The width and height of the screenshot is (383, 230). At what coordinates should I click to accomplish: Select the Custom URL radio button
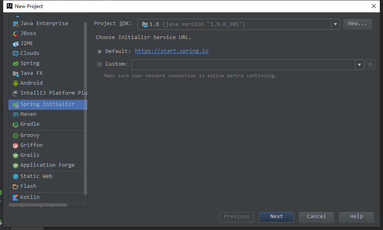click(x=99, y=64)
